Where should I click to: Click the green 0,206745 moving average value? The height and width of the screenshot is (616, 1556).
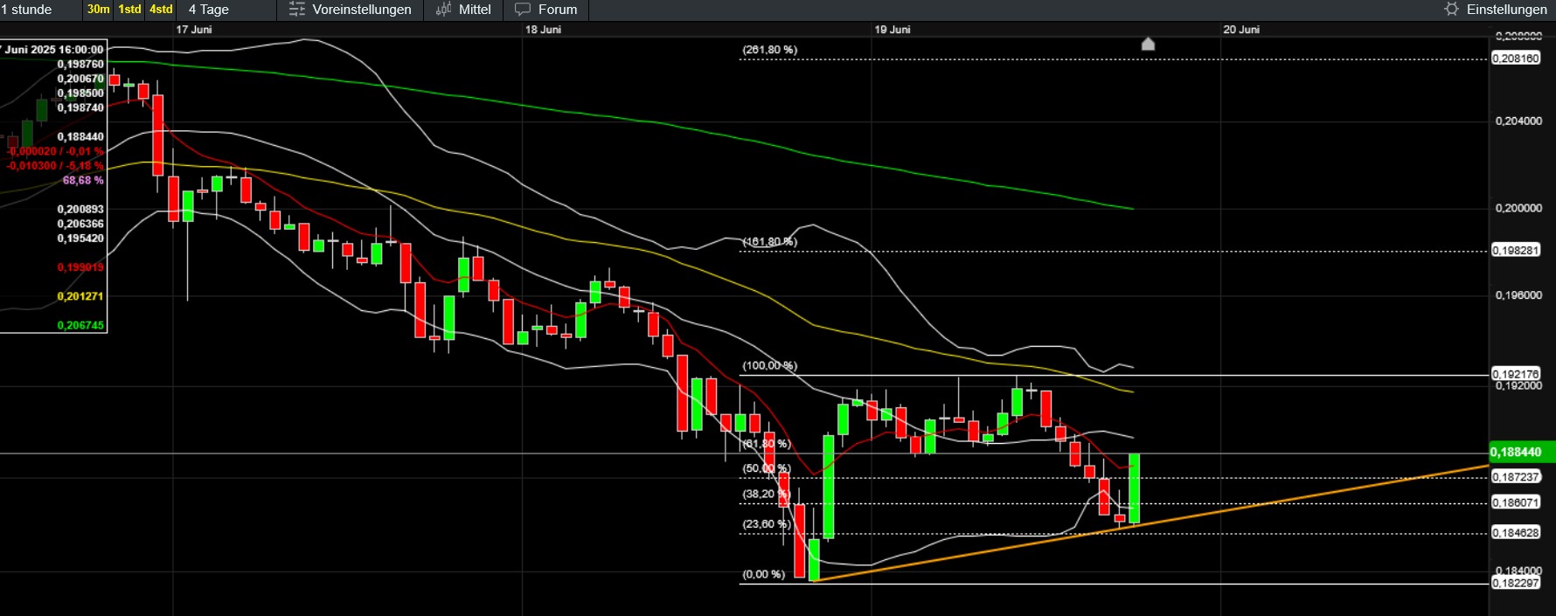point(80,325)
